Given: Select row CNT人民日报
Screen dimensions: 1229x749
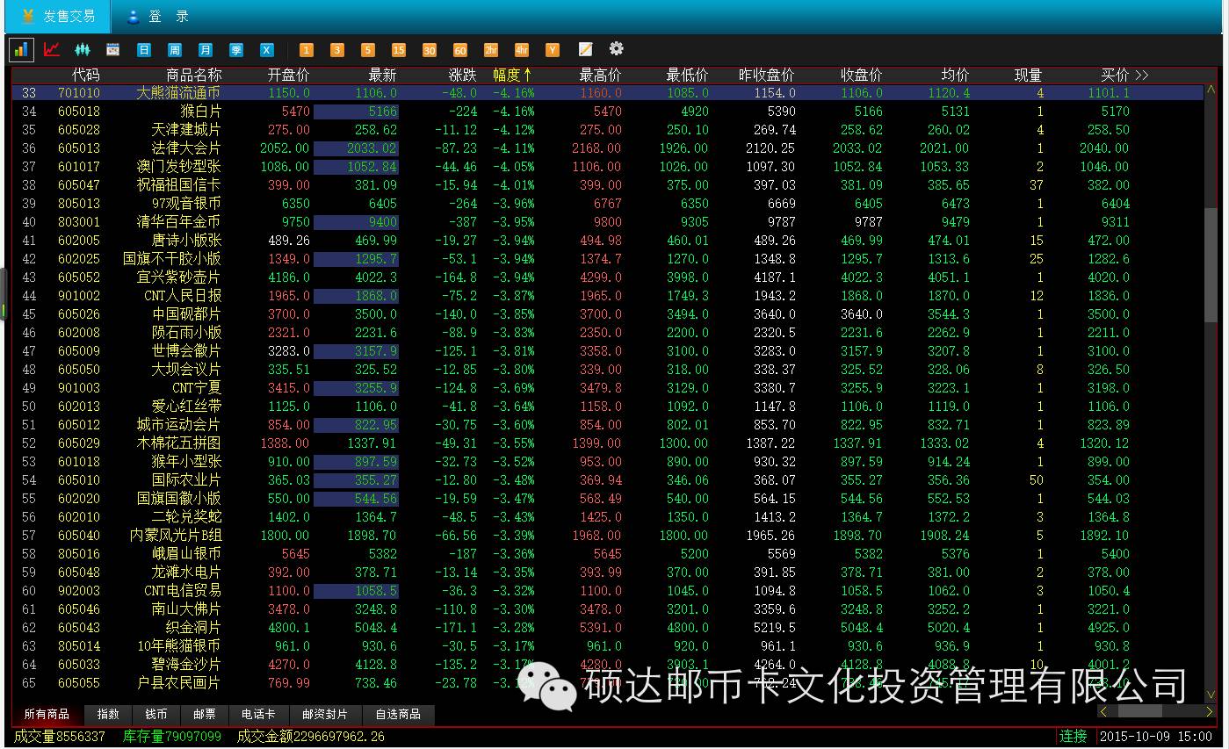Looking at the screenshot, I should pos(607,296).
